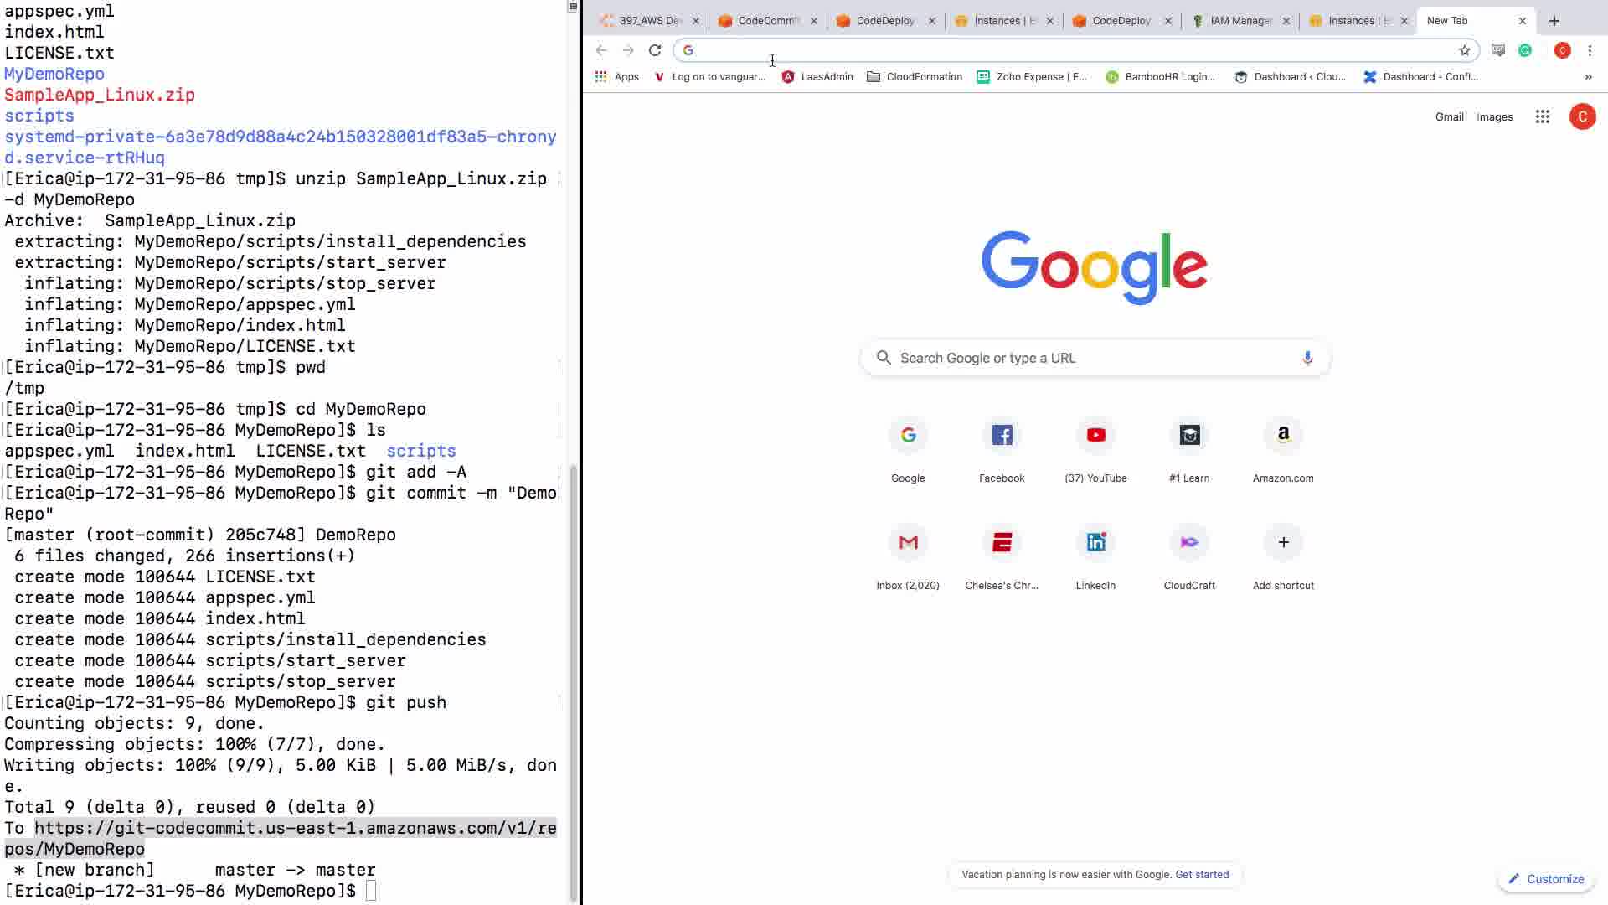This screenshot has width=1608, height=905.
Task: Click the voice search microphone icon
Action: click(1306, 358)
